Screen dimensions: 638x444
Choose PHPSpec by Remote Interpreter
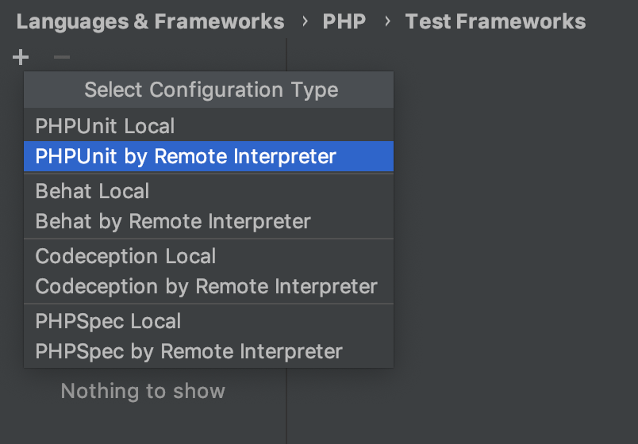[189, 351]
